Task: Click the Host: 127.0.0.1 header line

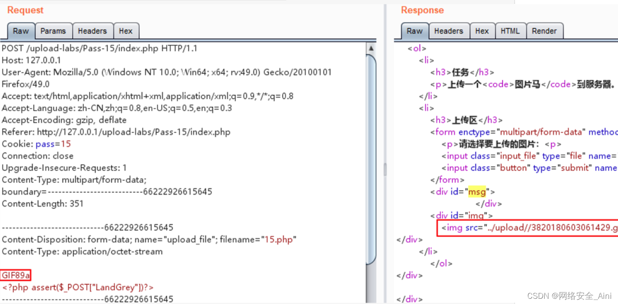Action: [x=31, y=60]
